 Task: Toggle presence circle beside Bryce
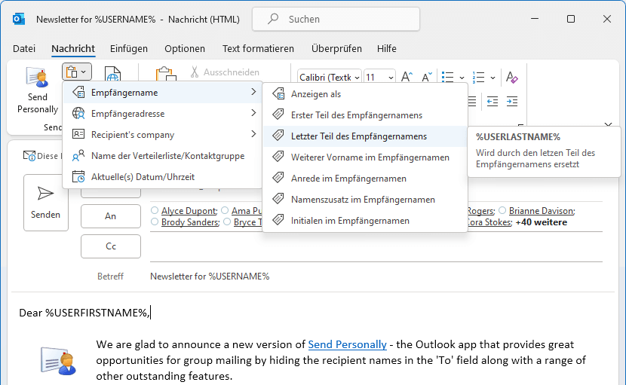point(227,222)
